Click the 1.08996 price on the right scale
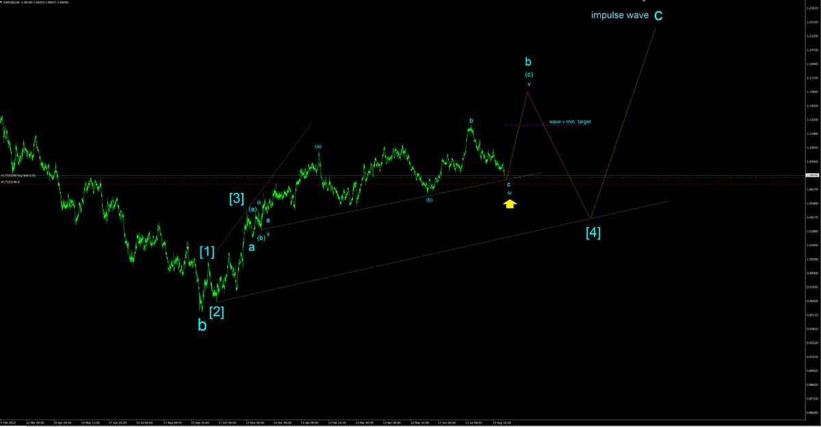Image resolution: width=821 pixels, height=427 pixels. pyautogui.click(x=811, y=176)
